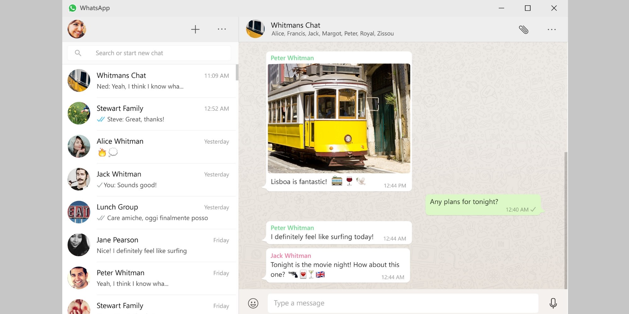
Task: Open the emoji picker
Action: click(x=253, y=303)
